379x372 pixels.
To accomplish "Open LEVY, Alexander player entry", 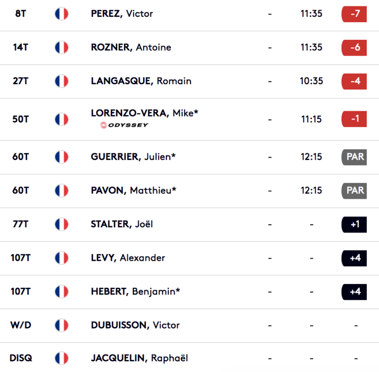I will pyautogui.click(x=128, y=258).
